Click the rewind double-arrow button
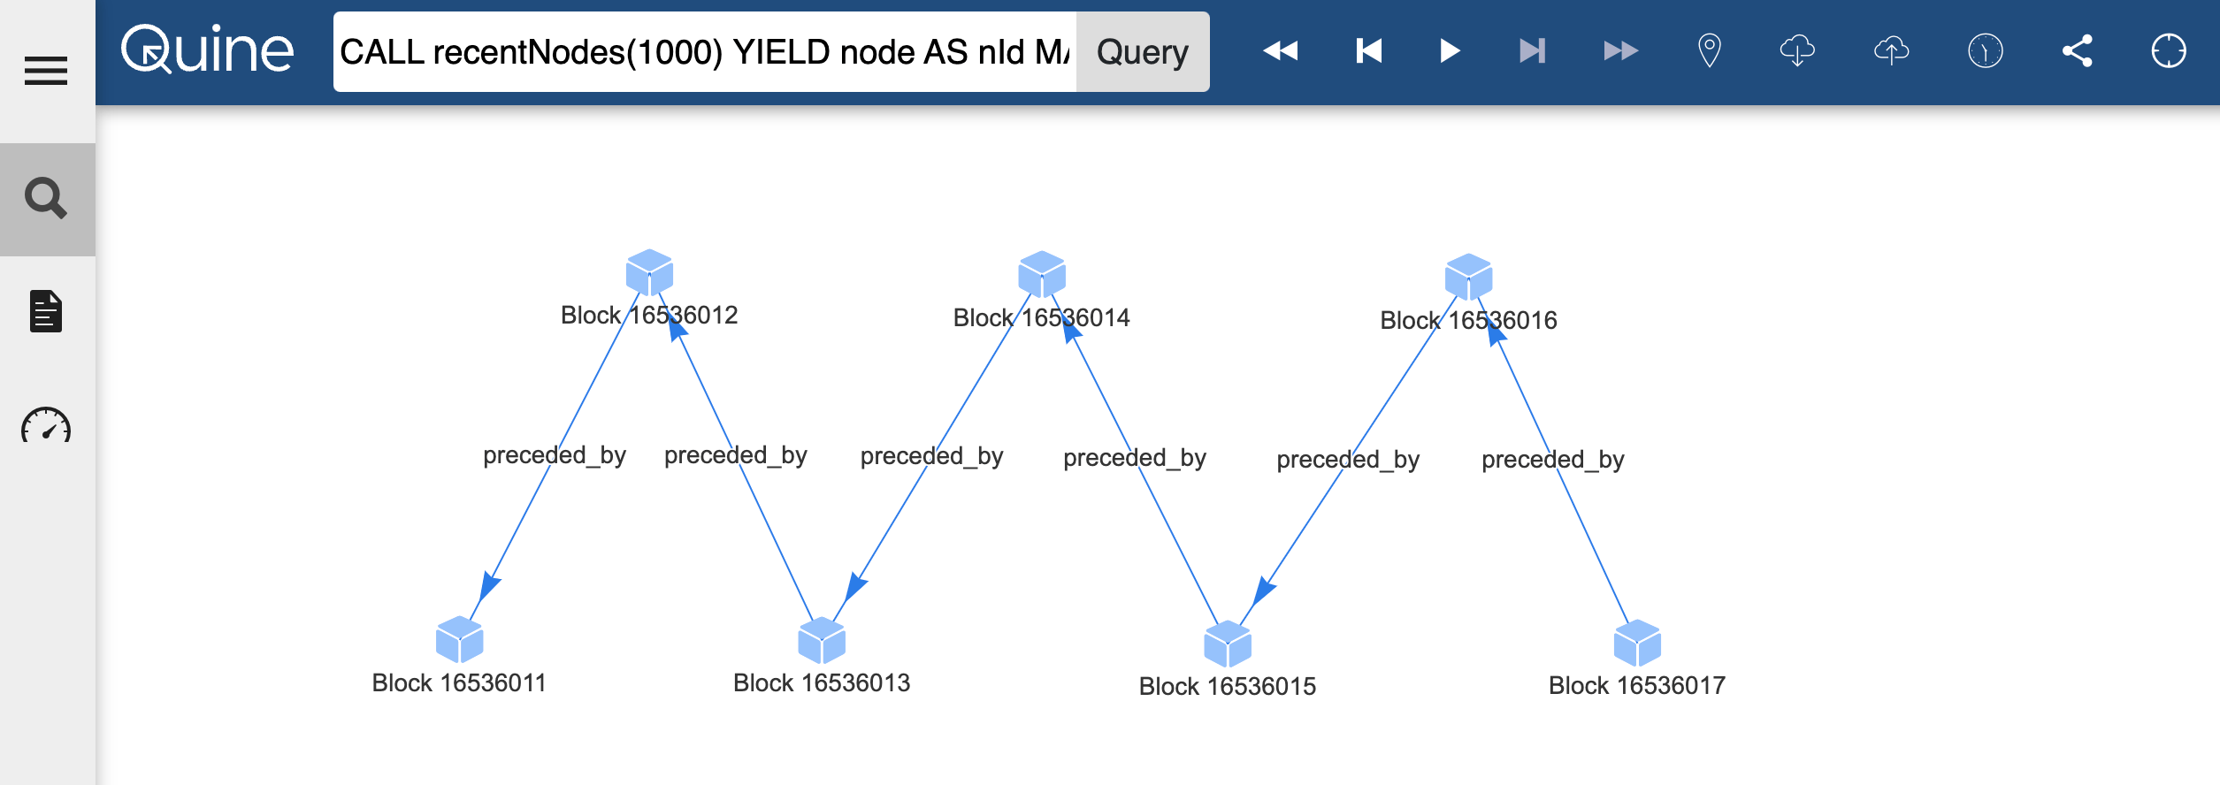2220x785 pixels. coord(1280,51)
